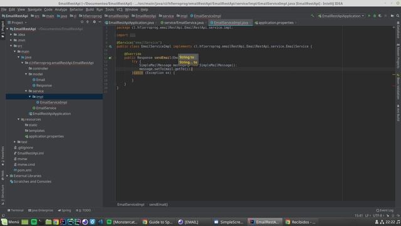Open Event Log from status bar
401x226 pixels.
pos(385,210)
